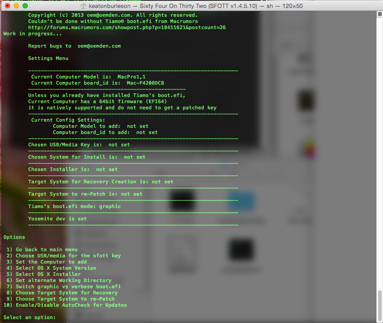The image size is (383, 323).
Task: Click option '9) Choose Target System to re-Patch'
Action: point(60,299)
